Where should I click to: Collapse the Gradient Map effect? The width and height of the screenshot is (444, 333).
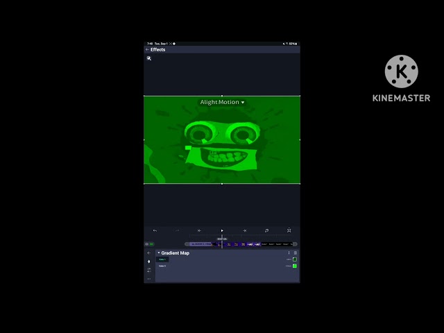159,253
